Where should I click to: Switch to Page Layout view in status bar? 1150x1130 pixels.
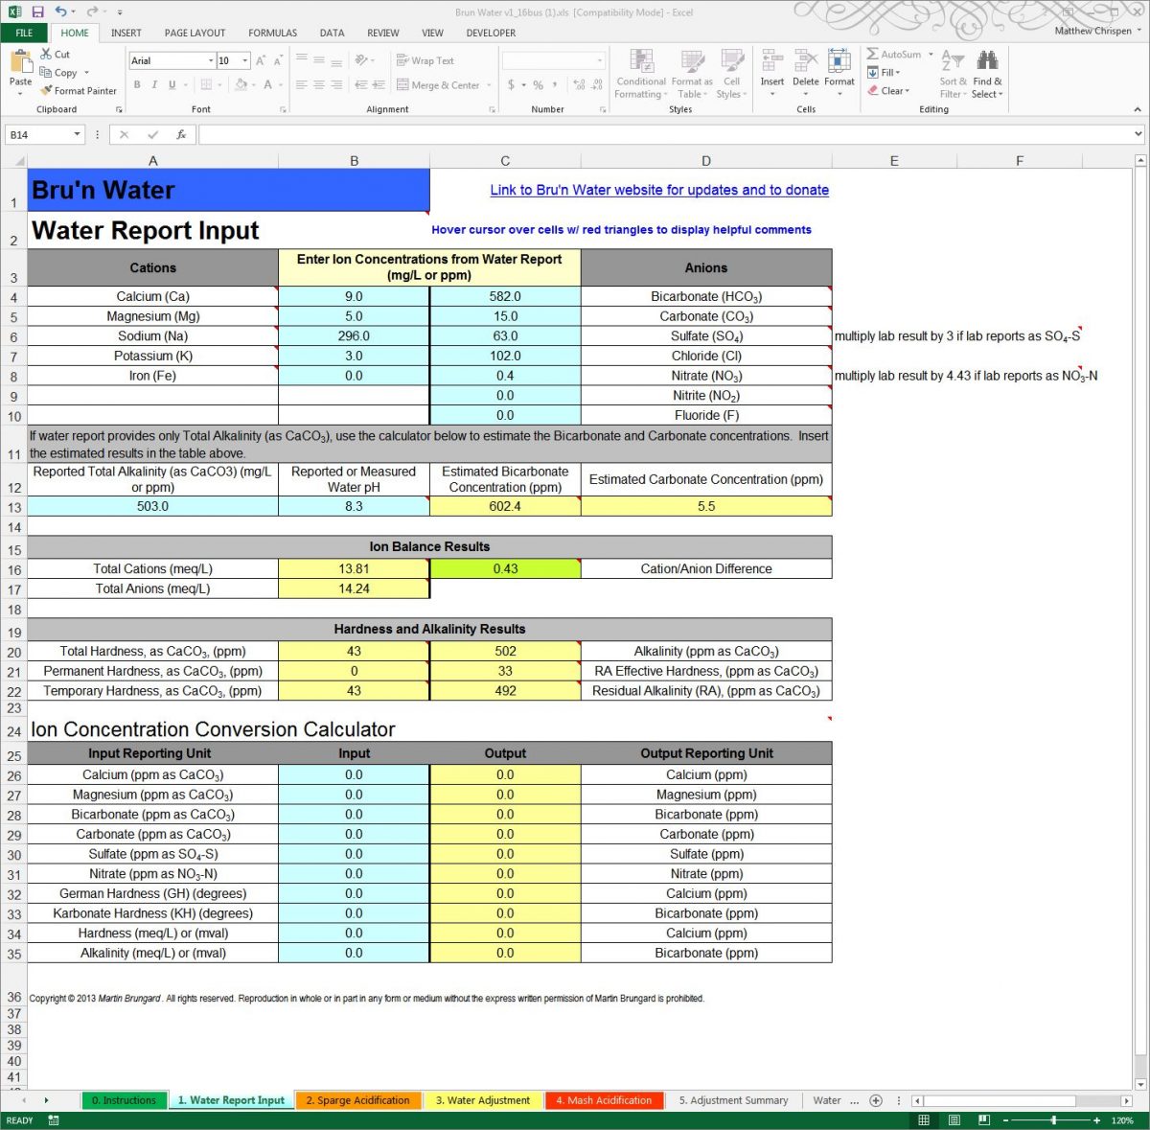coord(954,1119)
